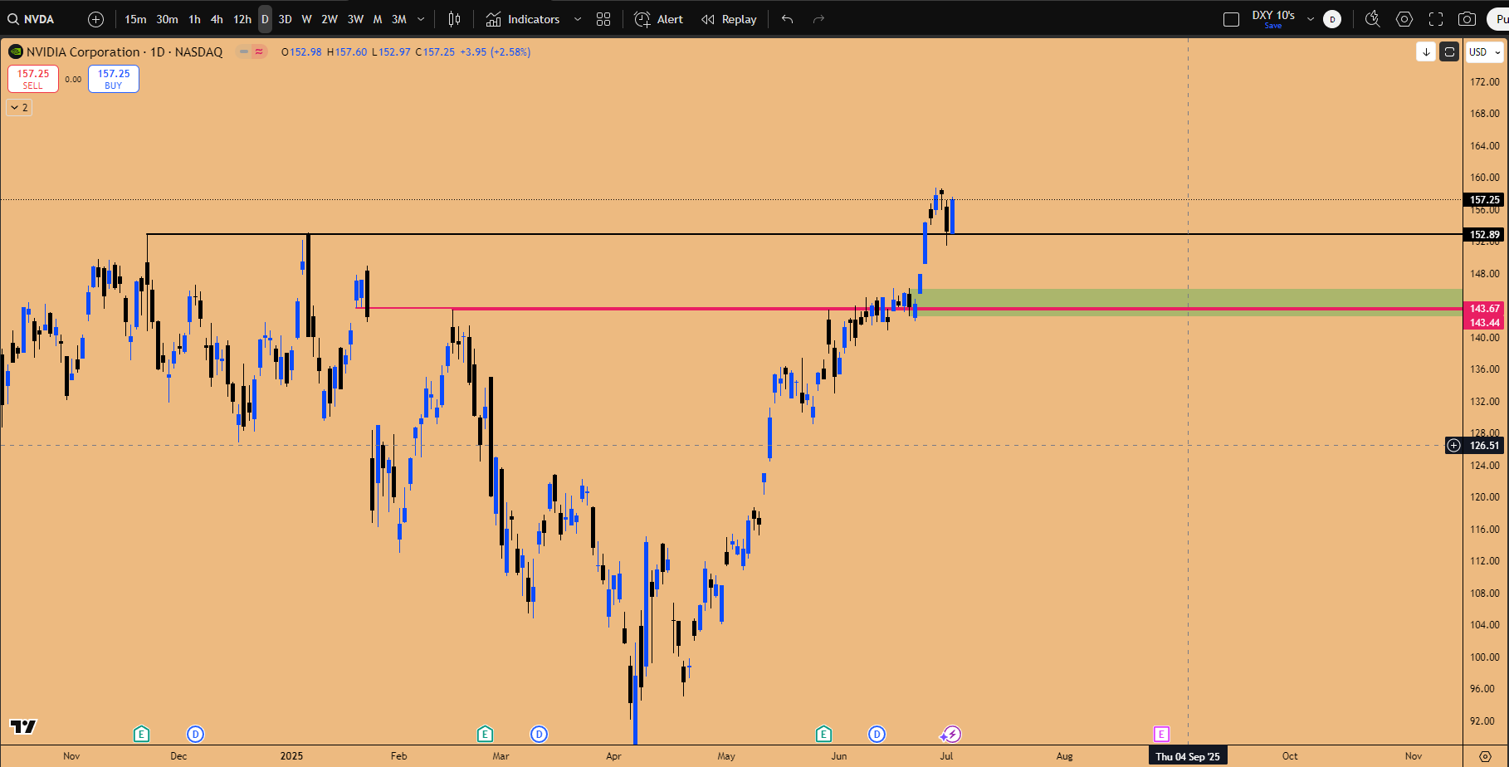Open the December dividend D marker

click(195, 734)
